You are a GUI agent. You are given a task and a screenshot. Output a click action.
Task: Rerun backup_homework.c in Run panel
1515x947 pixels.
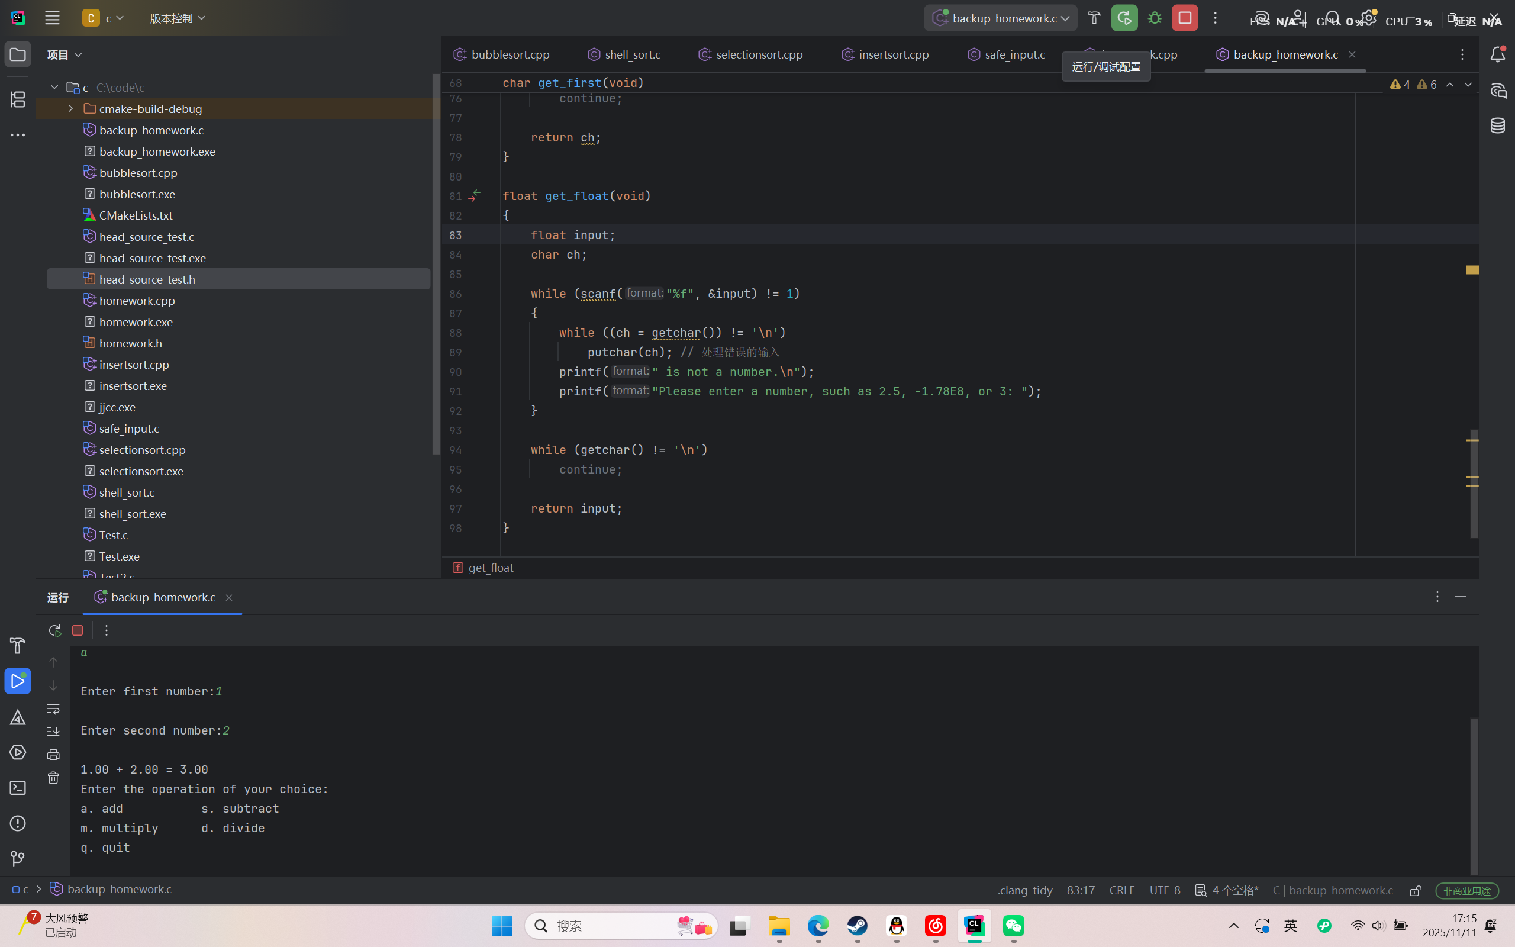pos(54,630)
